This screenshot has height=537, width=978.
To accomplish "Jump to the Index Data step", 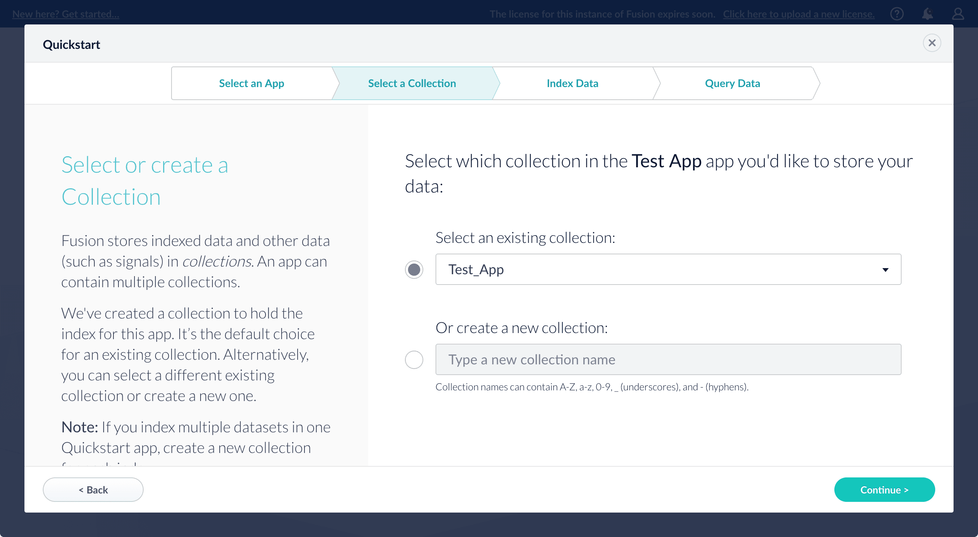I will pos(572,83).
